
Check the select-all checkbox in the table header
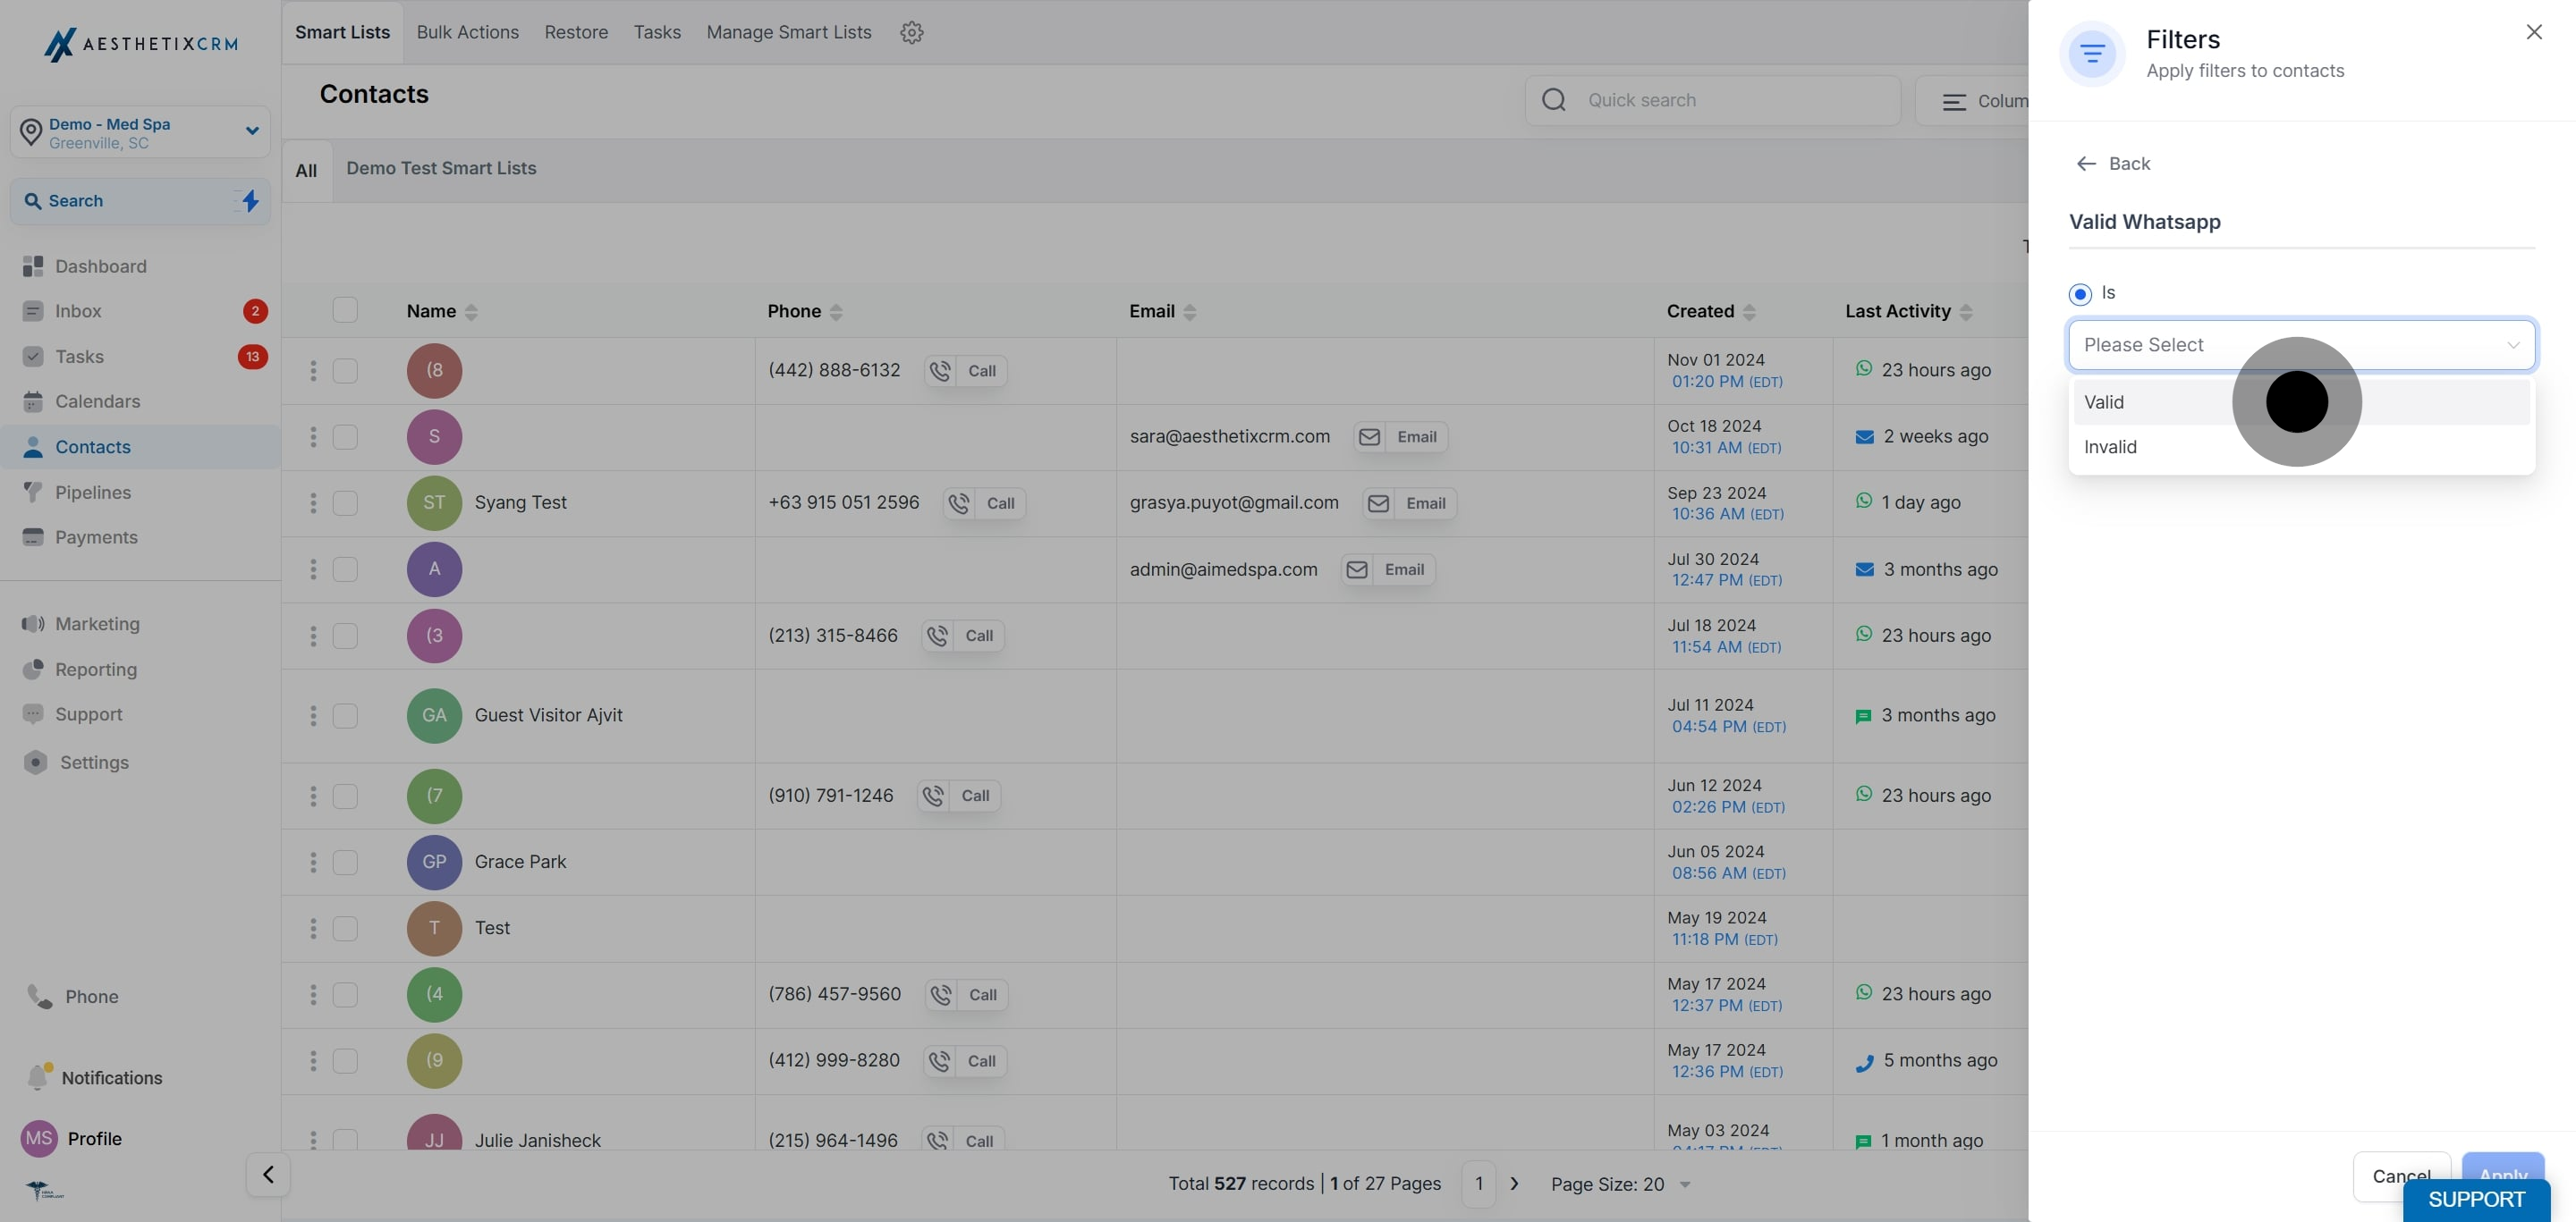345,311
